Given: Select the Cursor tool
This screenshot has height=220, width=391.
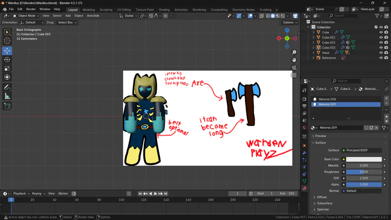Looking at the screenshot, I should tap(7, 41).
